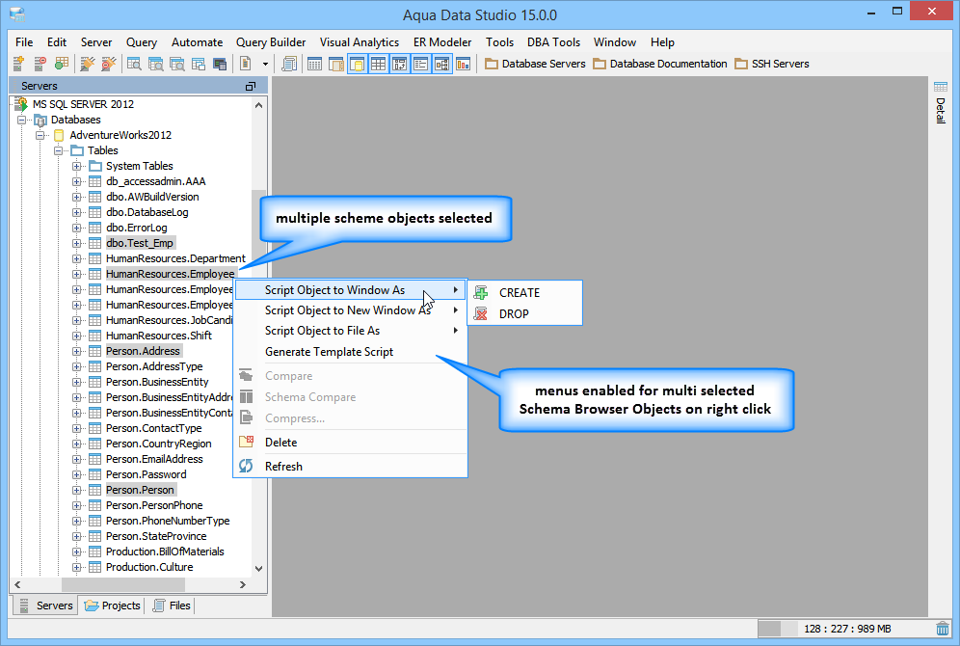Expand the Person.Address table node
This screenshot has height=646, width=960.
tap(77, 352)
